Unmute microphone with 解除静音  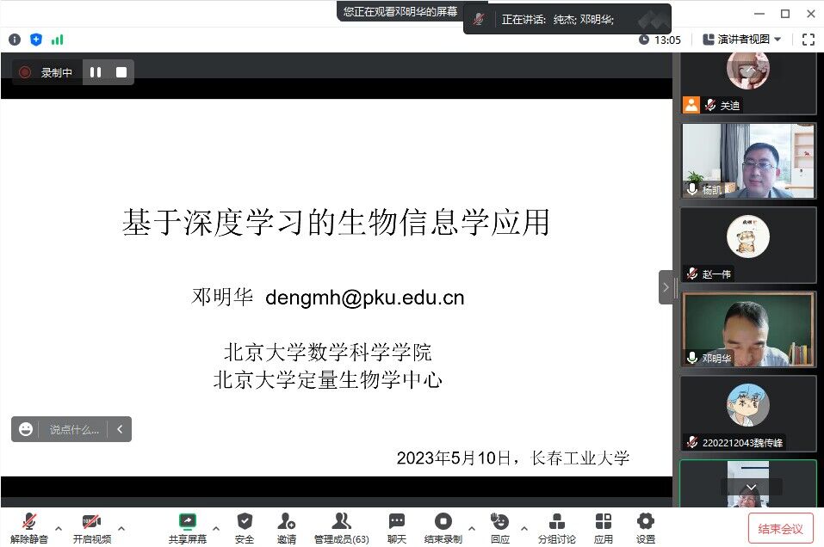coord(29,522)
